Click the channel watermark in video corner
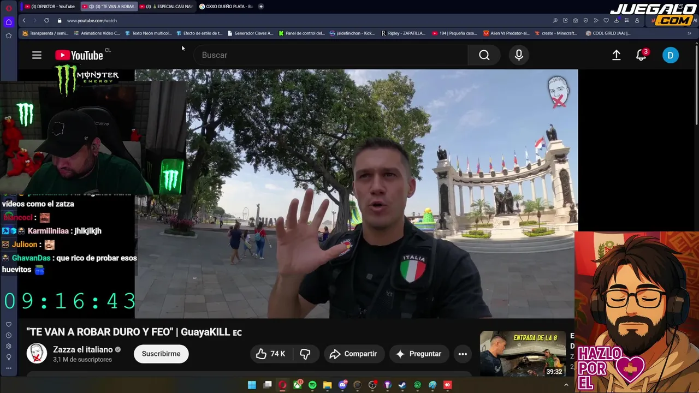699x393 pixels. (558, 91)
